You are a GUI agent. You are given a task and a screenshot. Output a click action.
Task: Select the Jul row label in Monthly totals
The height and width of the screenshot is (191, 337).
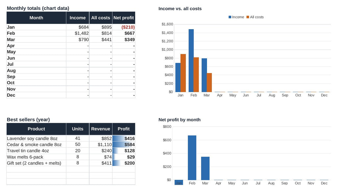coord(36,64)
